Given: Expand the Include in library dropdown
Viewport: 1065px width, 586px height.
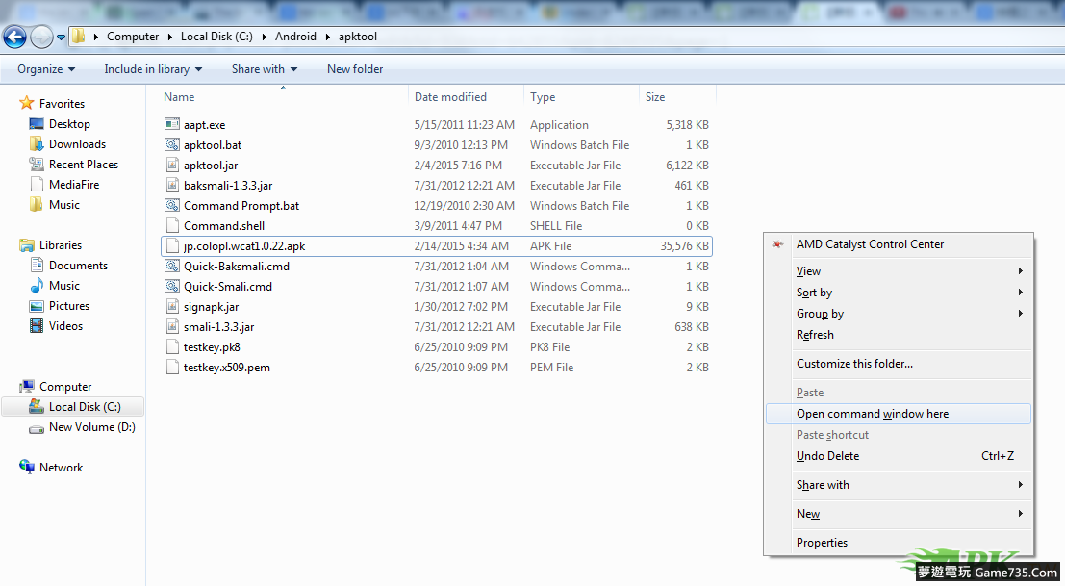Looking at the screenshot, I should (x=153, y=69).
